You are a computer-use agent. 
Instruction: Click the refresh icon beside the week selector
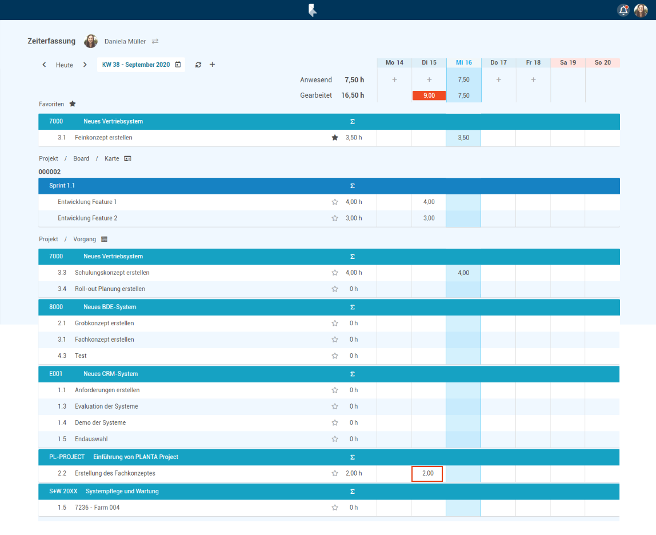tap(198, 65)
